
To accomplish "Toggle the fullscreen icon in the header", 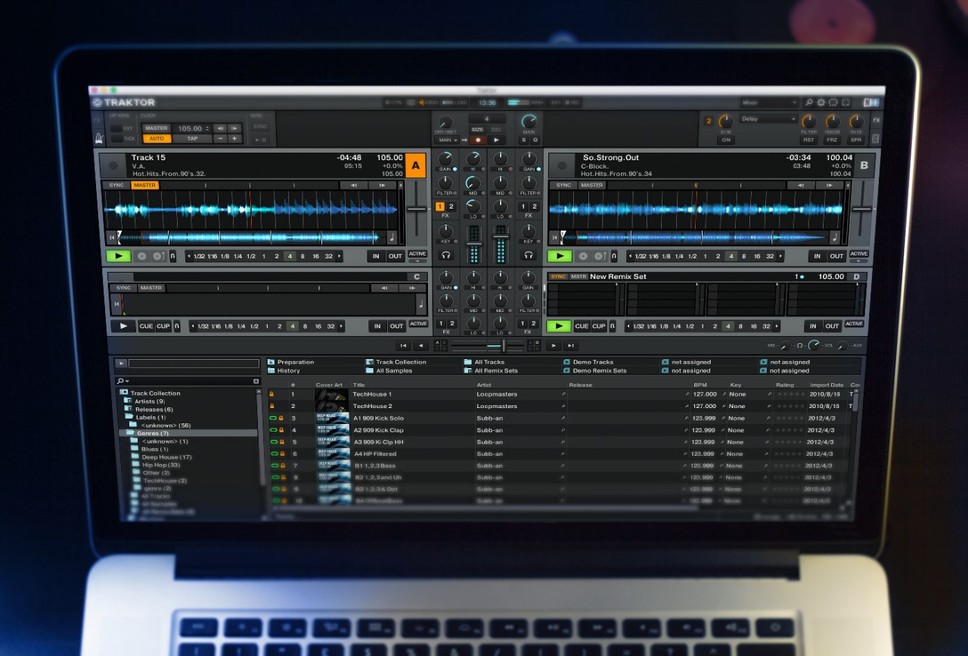I will tap(846, 102).
